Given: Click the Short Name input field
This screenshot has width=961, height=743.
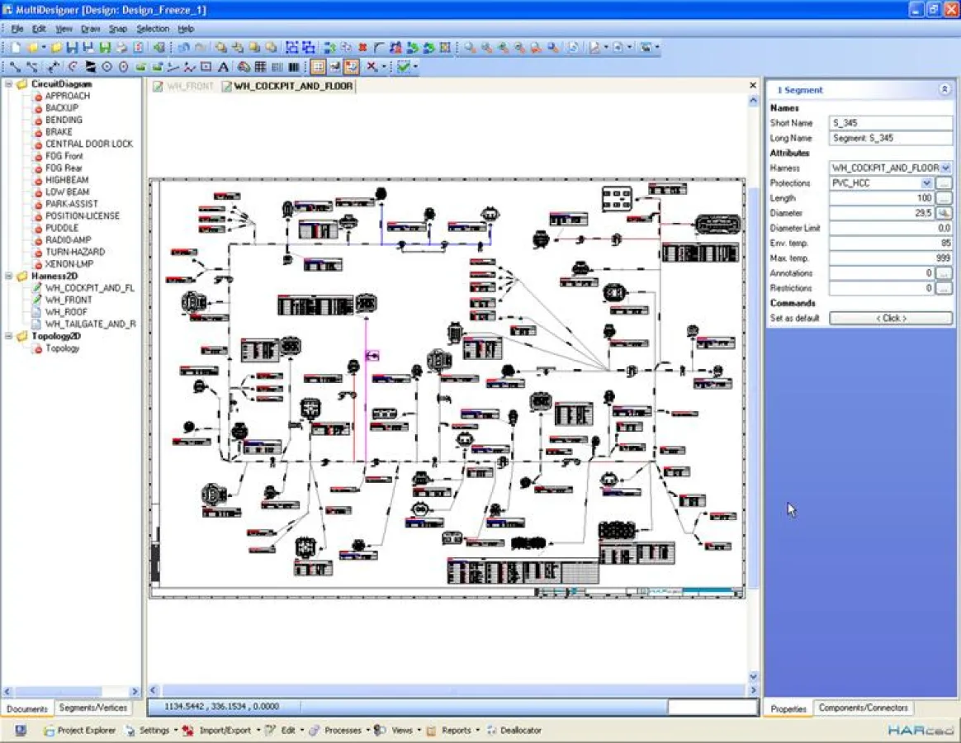Looking at the screenshot, I should pyautogui.click(x=890, y=123).
